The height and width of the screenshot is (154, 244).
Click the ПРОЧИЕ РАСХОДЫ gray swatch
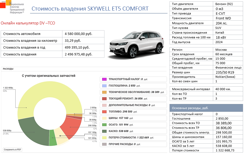click(x=104, y=144)
